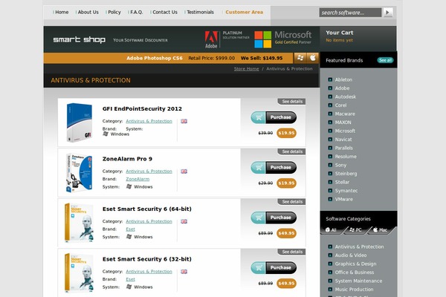Screen dimensions: 446x297
Task: Click the smart shop logo
Action: pyautogui.click(x=79, y=39)
